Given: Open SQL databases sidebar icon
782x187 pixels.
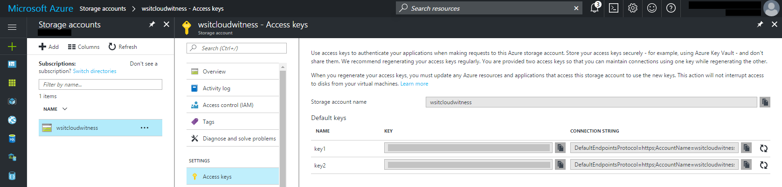Looking at the screenshot, I should pos(12,139).
